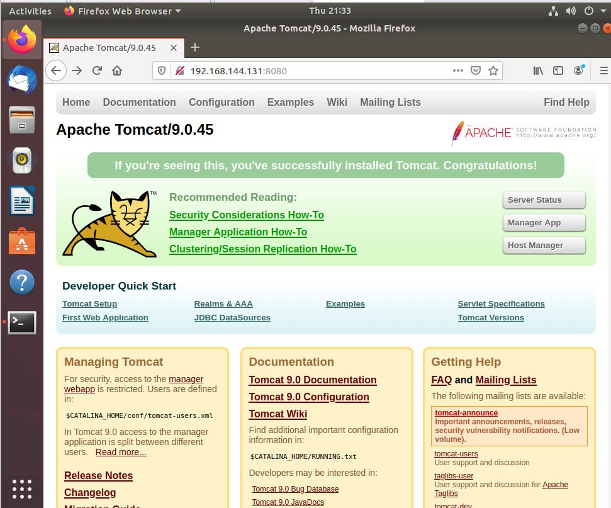The image size is (611, 508).
Task: Open Servlet Specifications link
Action: 501,303
